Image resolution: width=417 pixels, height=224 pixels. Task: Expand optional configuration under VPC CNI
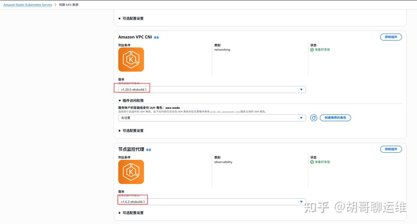(x=131, y=131)
